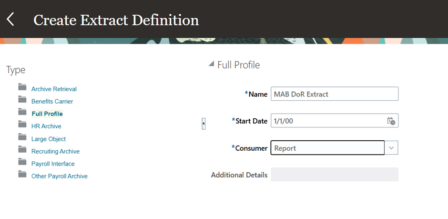Select the Archive Retrieval type
Viewport: 448px width, 219px height.
click(54, 89)
